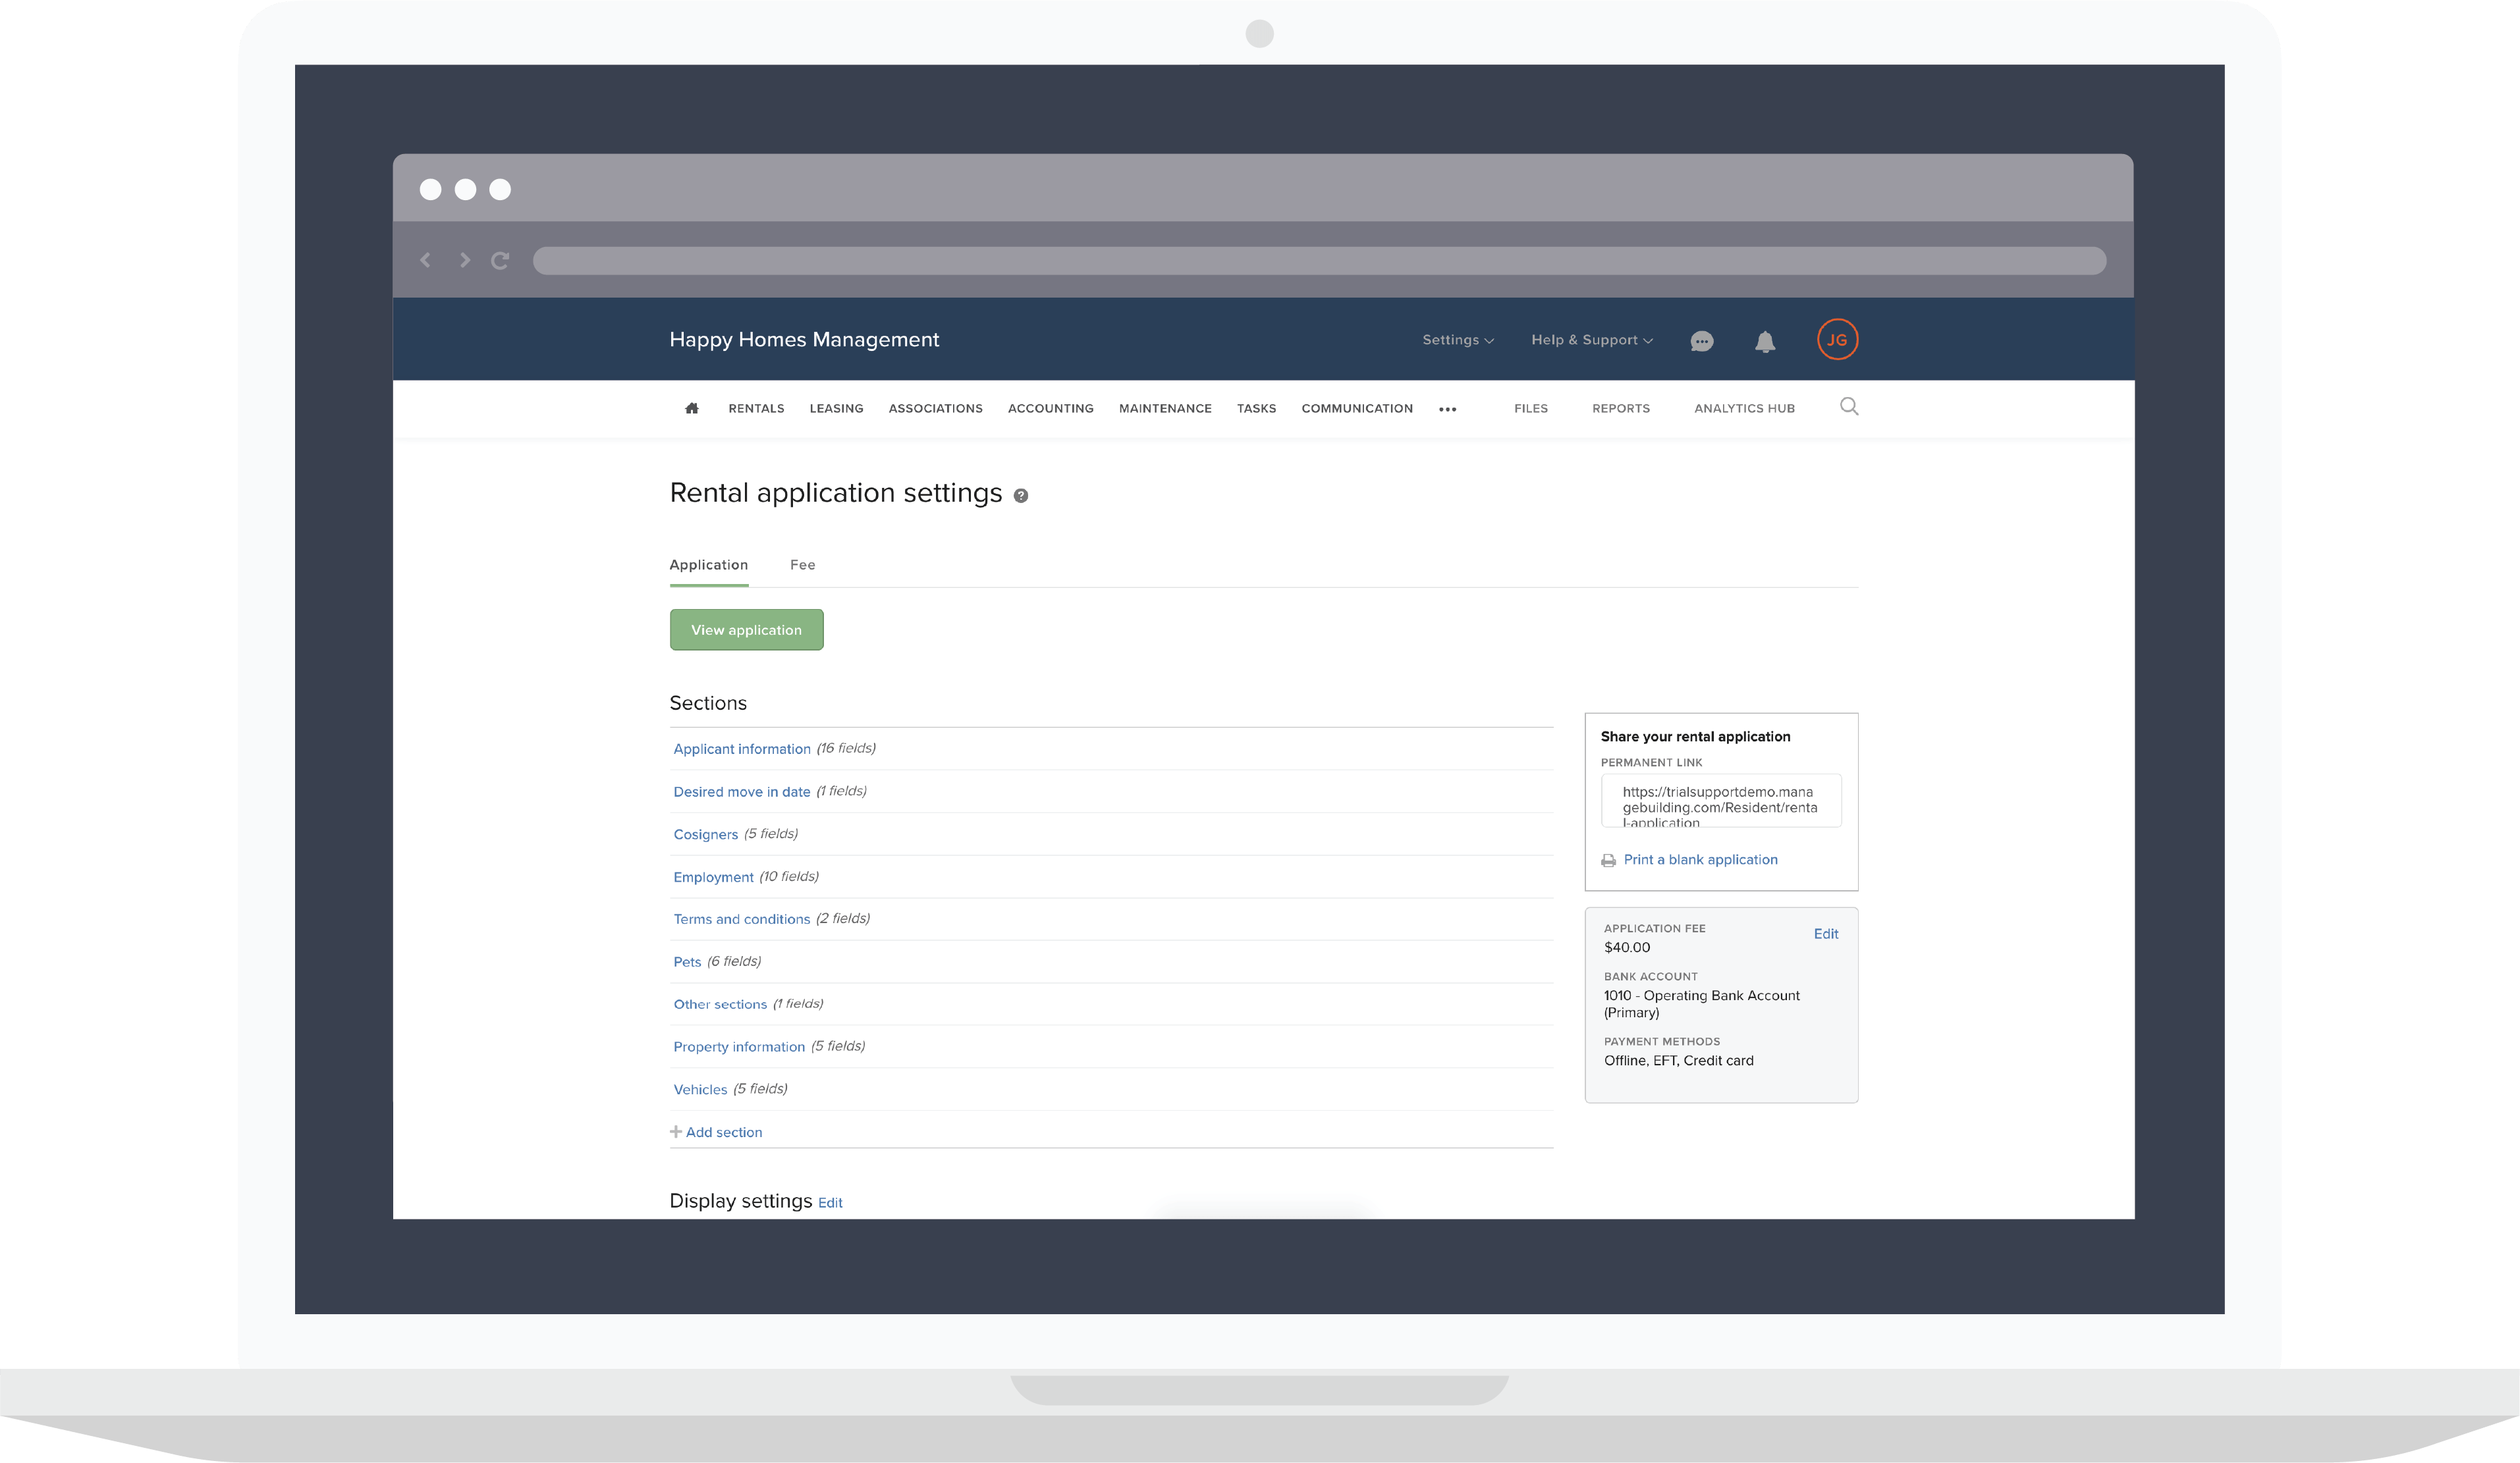This screenshot has width=2520, height=1463.
Task: Open the Accounting menu item
Action: (1050, 408)
